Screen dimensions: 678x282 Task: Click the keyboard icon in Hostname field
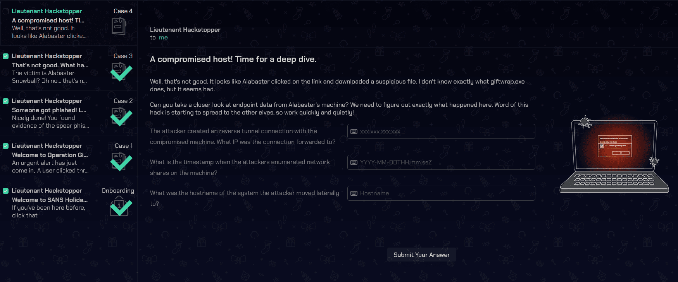click(354, 193)
